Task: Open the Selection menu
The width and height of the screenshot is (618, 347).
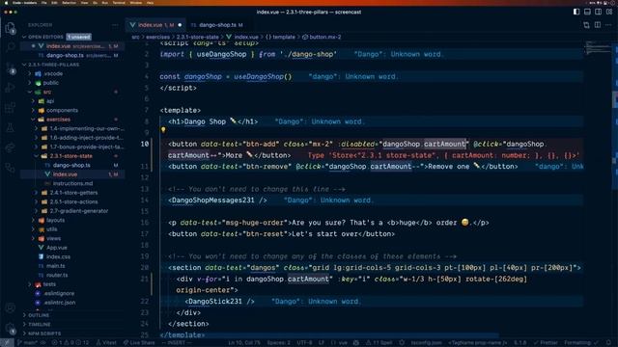Action: [69, 2]
